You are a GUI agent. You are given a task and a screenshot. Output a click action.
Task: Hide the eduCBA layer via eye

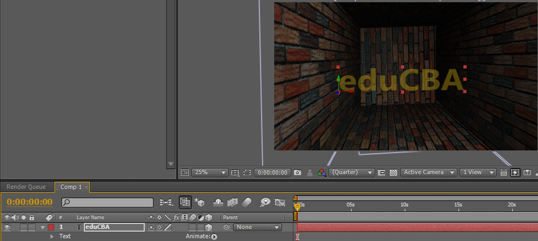[7, 227]
